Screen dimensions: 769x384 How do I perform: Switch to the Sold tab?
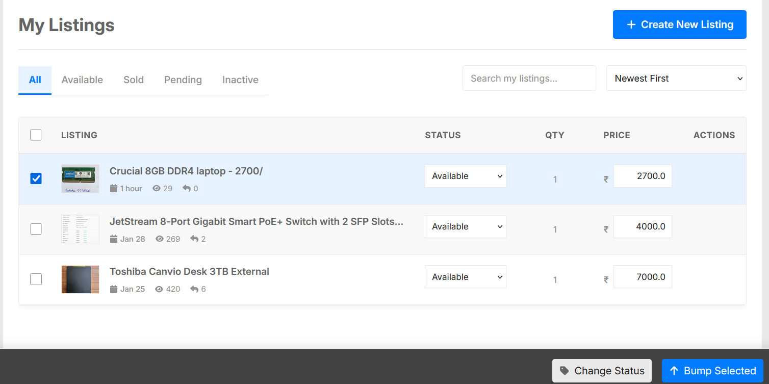pos(134,80)
